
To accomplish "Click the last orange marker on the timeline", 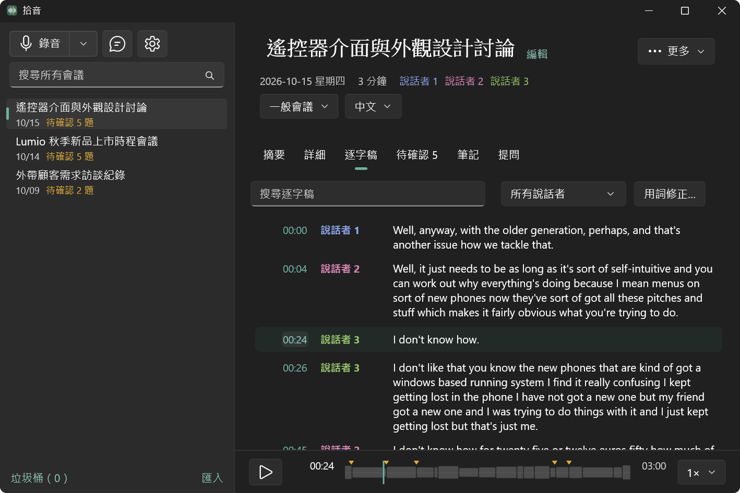I will coord(569,463).
